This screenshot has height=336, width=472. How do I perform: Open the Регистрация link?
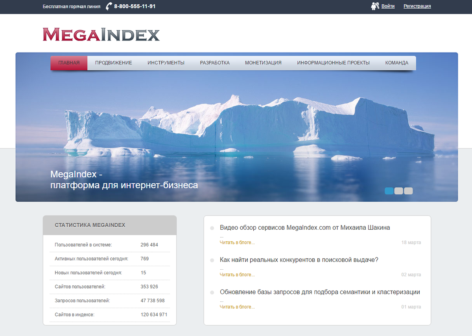[x=417, y=6]
